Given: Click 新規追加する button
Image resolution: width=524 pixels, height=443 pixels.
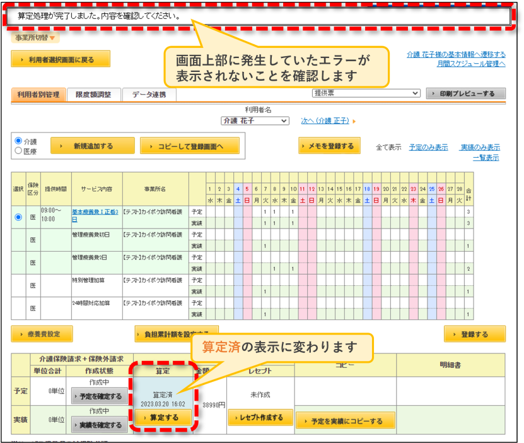Looking at the screenshot, I should pos(93,146).
